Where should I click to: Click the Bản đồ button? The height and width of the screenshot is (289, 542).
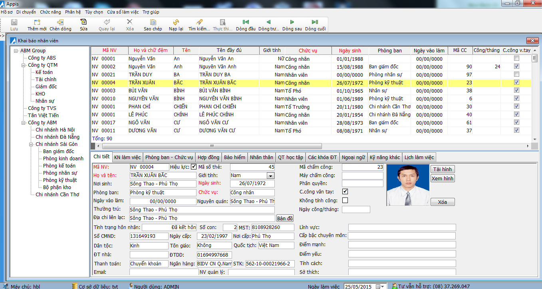pos(285,218)
